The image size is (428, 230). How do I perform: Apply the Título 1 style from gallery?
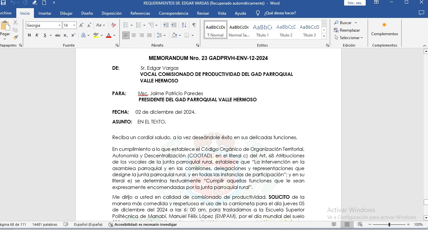pos(262,30)
